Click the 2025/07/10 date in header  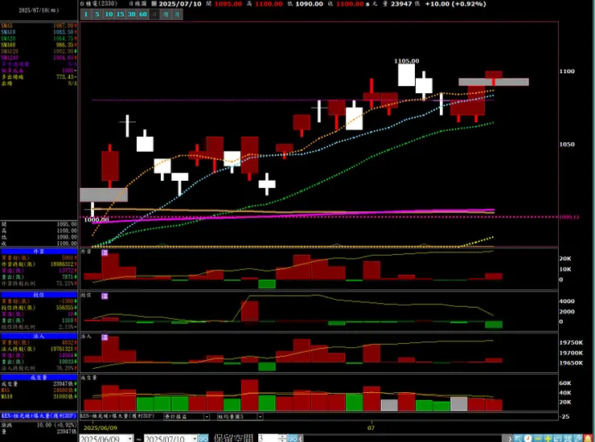(x=180, y=4)
